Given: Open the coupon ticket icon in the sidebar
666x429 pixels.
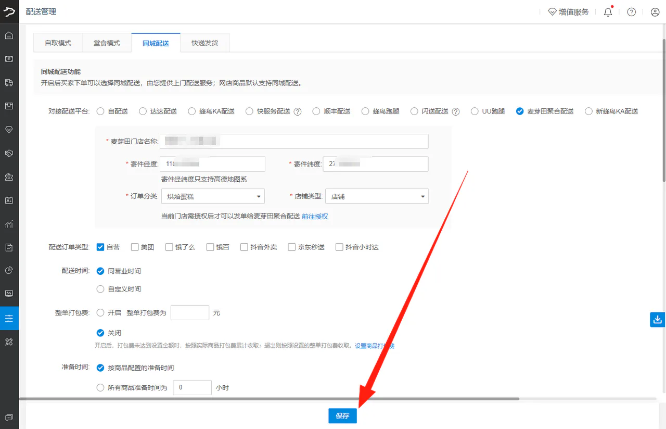Looking at the screenshot, I should click(9, 177).
